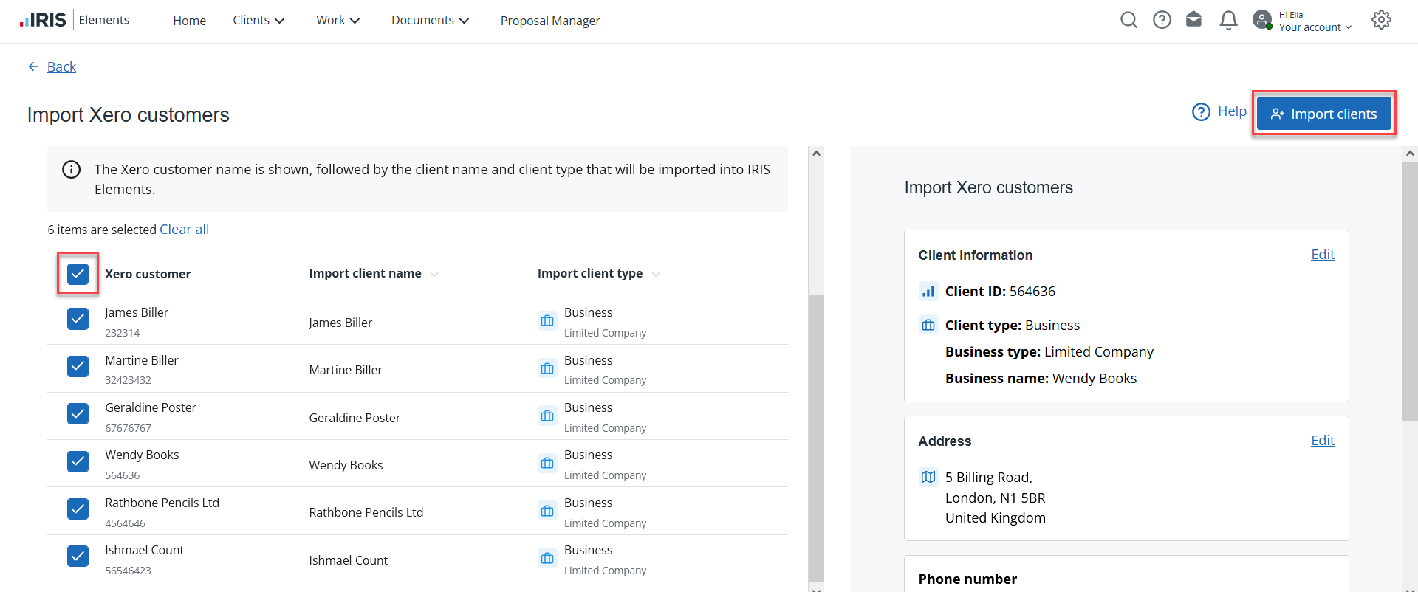
Task: Uncheck the select-all Xero customer checkbox
Action: coord(78,274)
